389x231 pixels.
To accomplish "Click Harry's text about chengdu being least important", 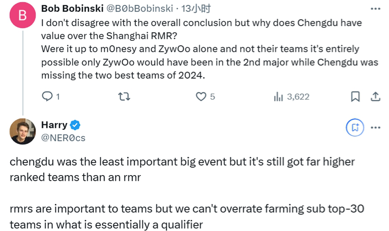I will (x=182, y=169).
